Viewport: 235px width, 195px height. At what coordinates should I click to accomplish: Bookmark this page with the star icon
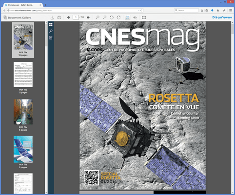point(202,10)
